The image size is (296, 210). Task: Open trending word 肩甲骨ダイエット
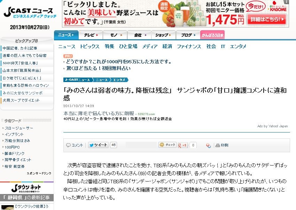tap(18, 160)
